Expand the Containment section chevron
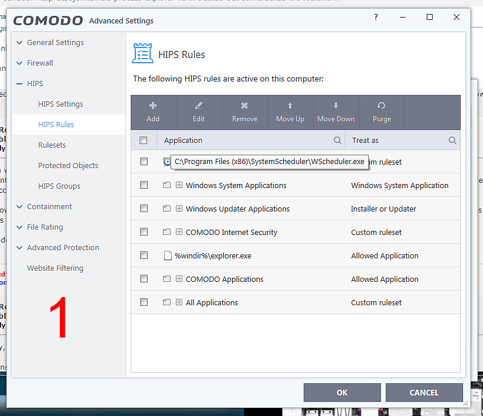Image resolution: width=483 pixels, height=416 pixels. 19,207
